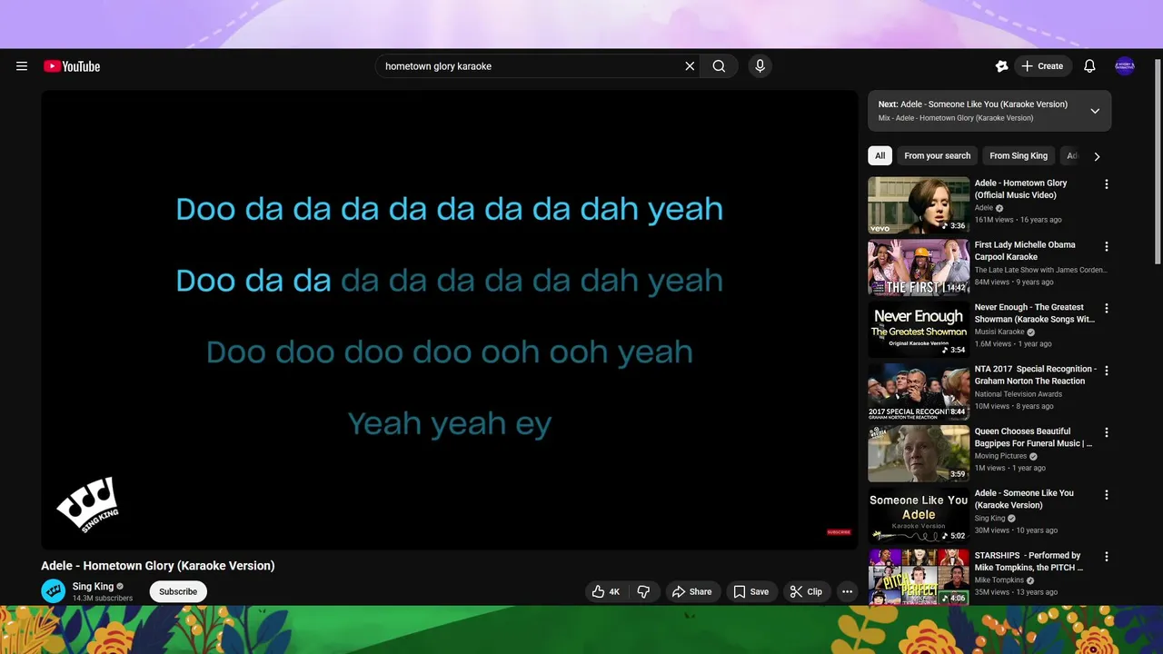Open the YouTube guide hamburger menu
This screenshot has height=654, width=1163.
click(x=22, y=66)
